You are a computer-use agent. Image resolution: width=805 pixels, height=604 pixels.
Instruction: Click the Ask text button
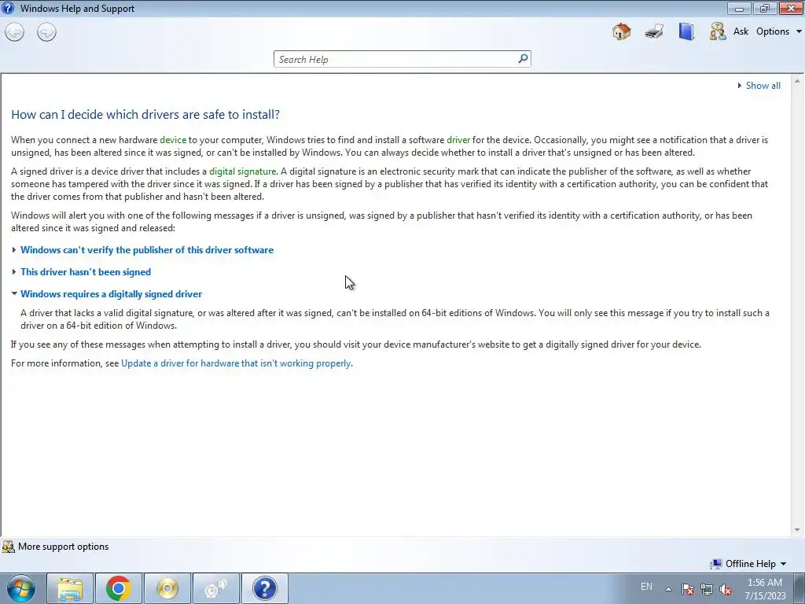click(741, 31)
